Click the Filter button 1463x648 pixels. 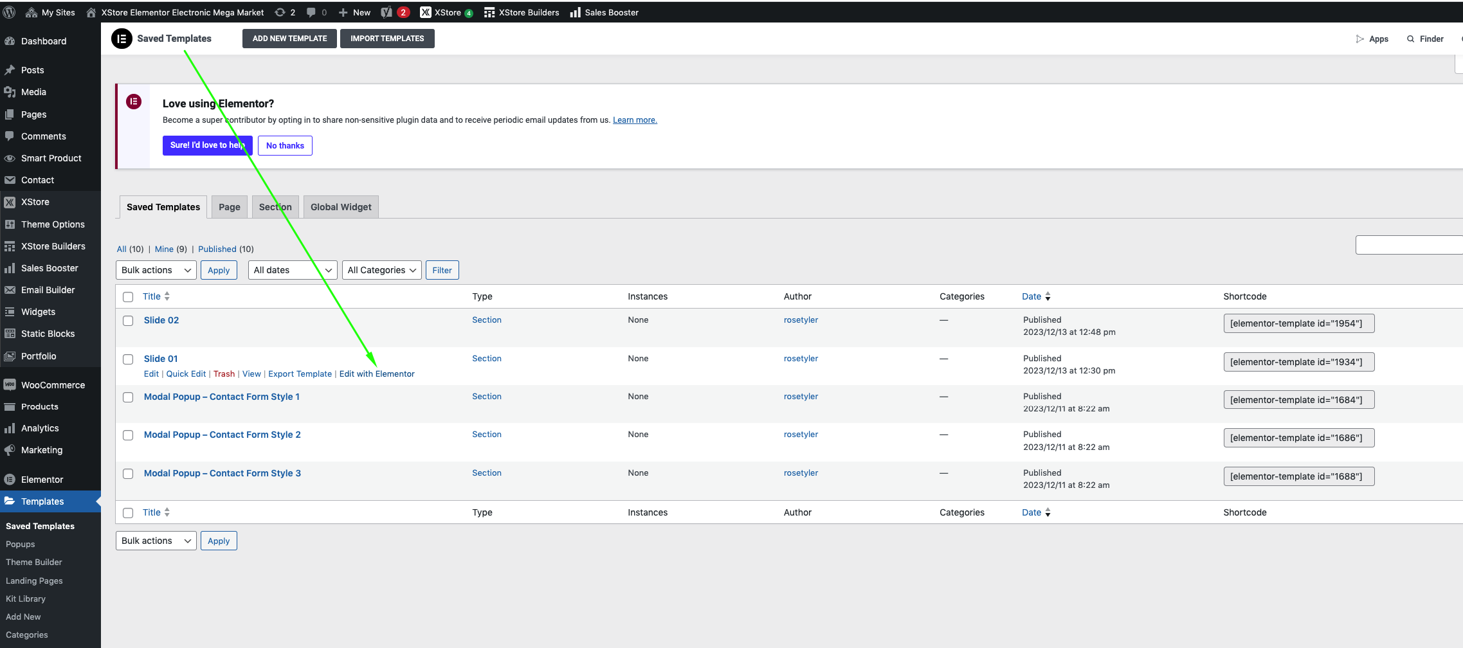click(x=442, y=270)
